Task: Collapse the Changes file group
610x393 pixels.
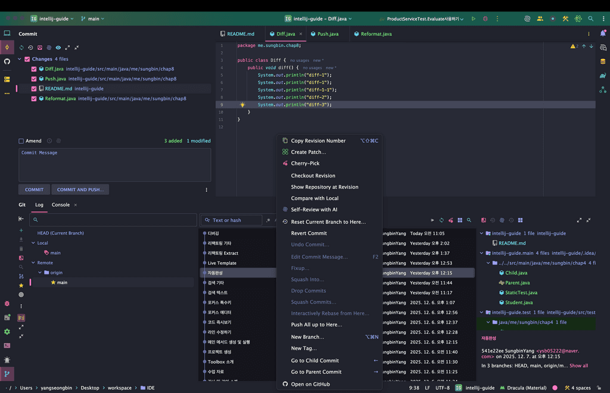Action: pyautogui.click(x=20, y=59)
